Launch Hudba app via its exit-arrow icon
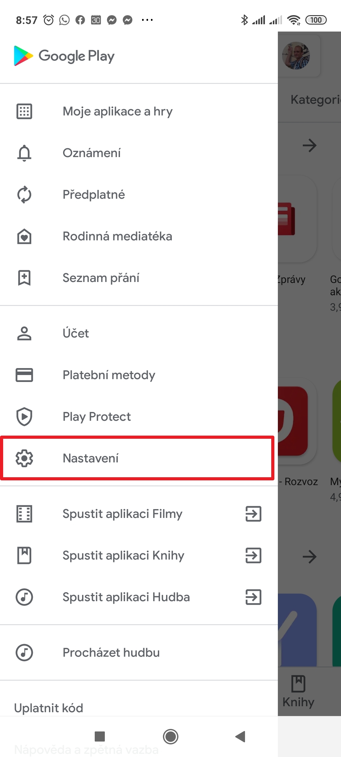 254,597
